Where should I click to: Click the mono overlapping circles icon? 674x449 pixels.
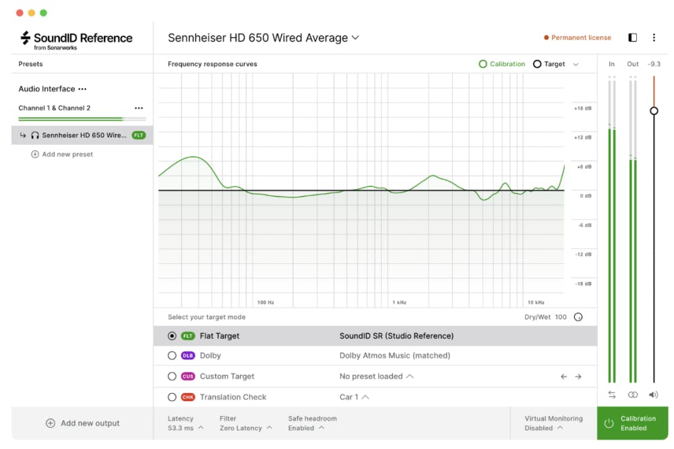[633, 394]
